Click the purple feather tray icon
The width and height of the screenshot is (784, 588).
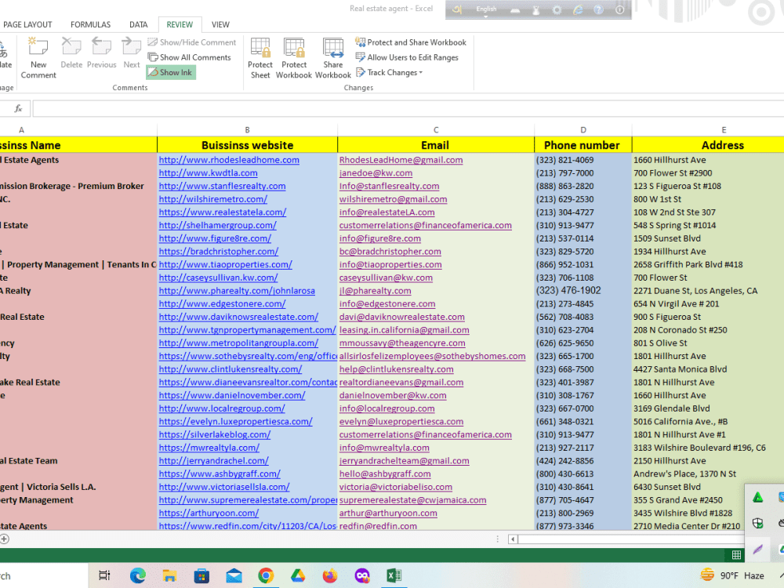point(758,550)
